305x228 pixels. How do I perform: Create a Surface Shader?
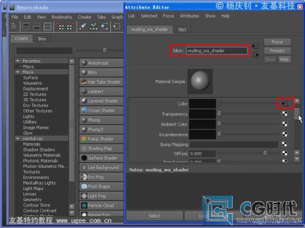click(x=101, y=158)
